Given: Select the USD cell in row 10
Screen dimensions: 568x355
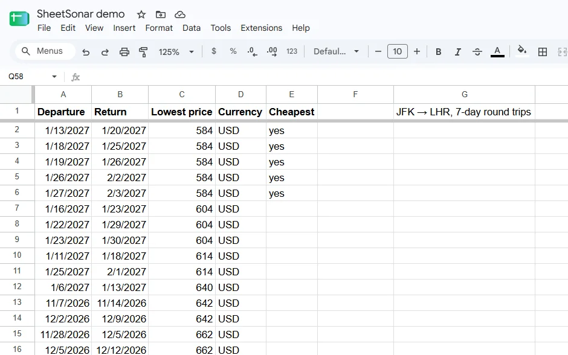Looking at the screenshot, I should click(x=241, y=256).
